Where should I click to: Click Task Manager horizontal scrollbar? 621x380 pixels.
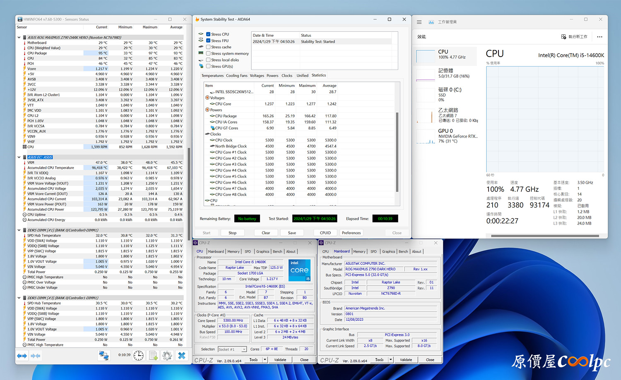pos(545,236)
